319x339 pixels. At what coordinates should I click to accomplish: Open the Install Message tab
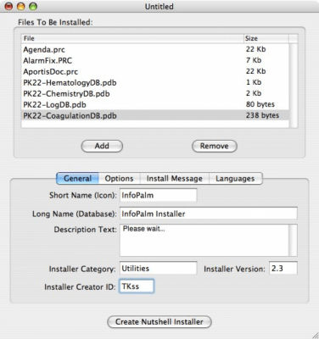coord(175,179)
